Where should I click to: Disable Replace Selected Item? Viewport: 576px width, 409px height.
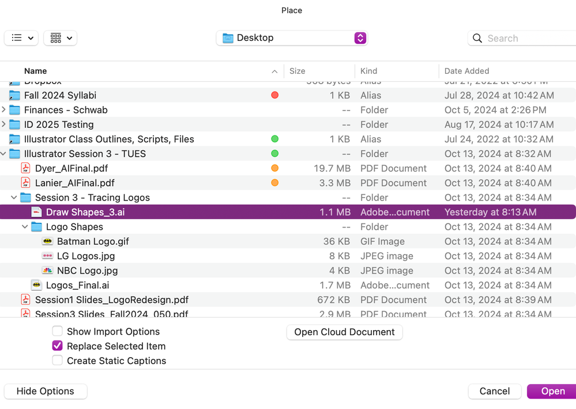57,346
